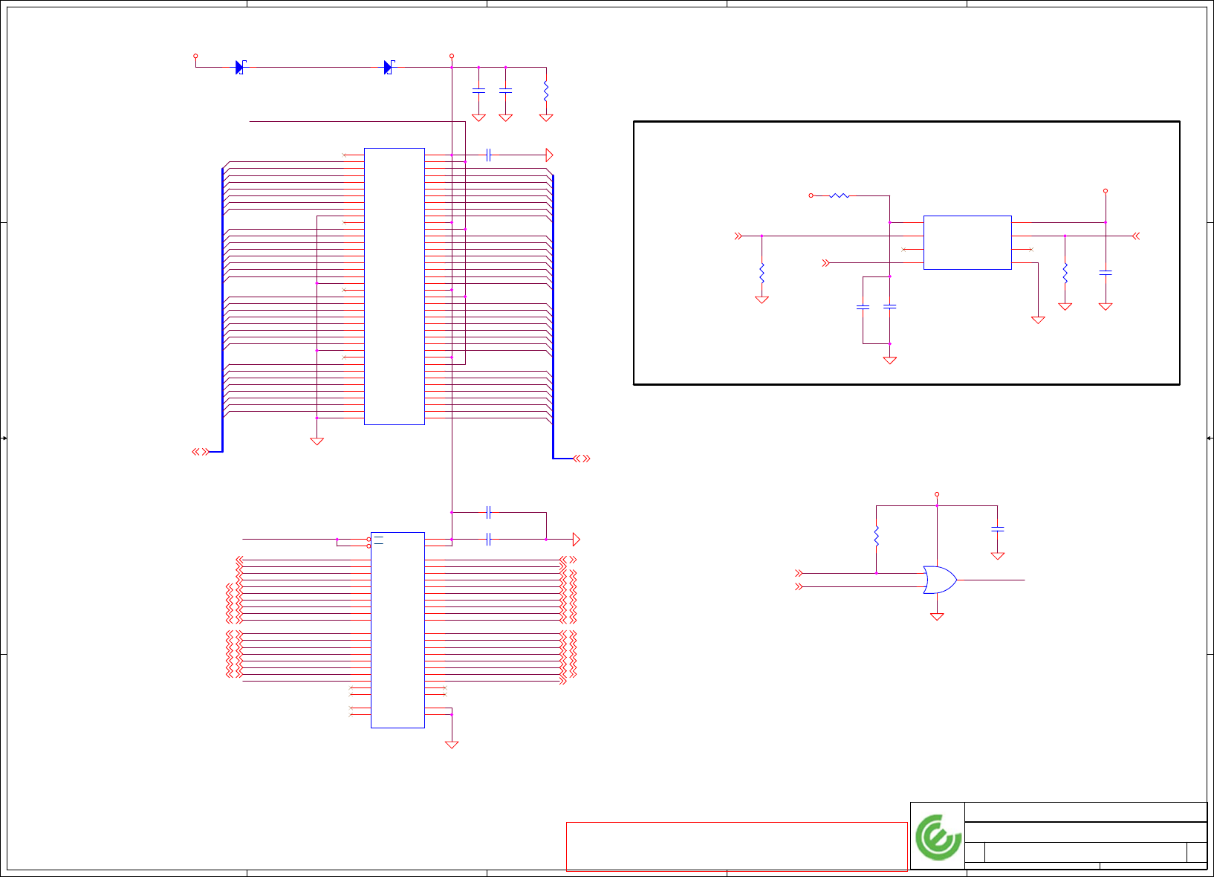1214x877 pixels.
Task: Select the capacitor on the OR gate supply
Action: (x=998, y=529)
